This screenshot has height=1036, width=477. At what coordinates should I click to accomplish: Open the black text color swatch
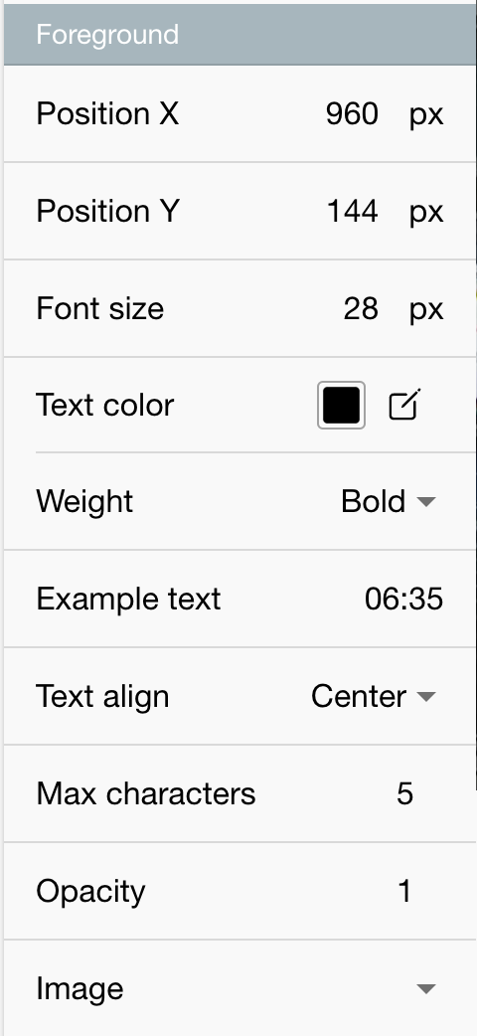tap(341, 405)
